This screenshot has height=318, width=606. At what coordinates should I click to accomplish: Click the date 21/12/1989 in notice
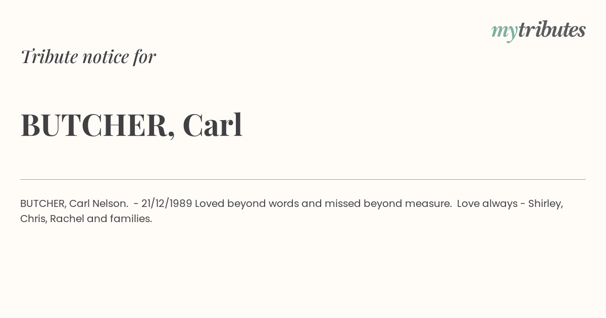167,204
